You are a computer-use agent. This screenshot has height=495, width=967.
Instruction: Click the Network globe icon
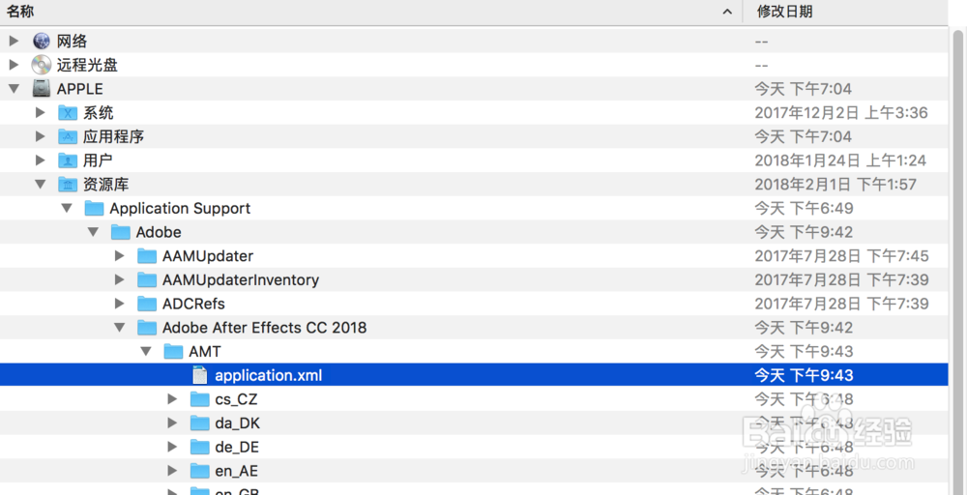[42, 42]
